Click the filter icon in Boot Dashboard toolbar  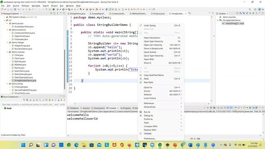[x=55, y=100]
